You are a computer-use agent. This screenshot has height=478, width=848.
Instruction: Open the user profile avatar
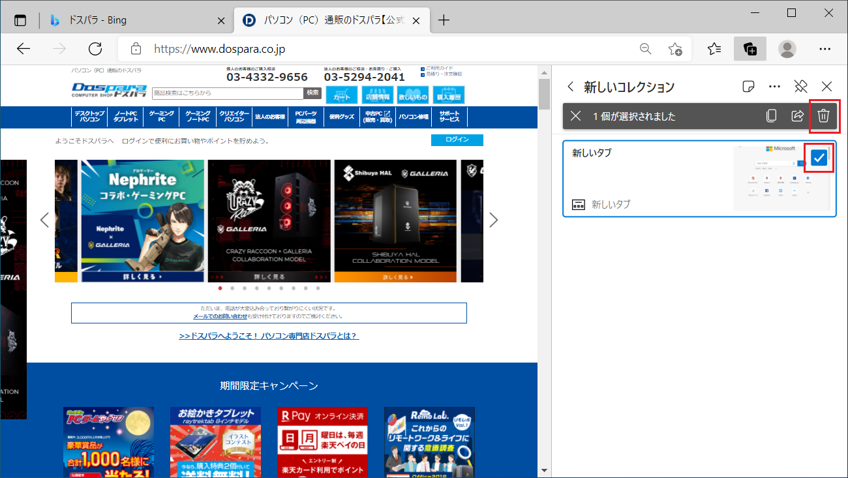click(788, 49)
